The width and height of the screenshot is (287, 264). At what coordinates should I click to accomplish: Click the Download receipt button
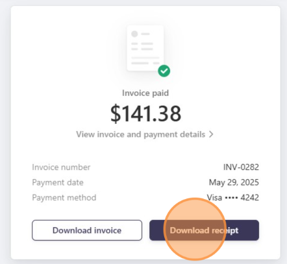point(204,230)
